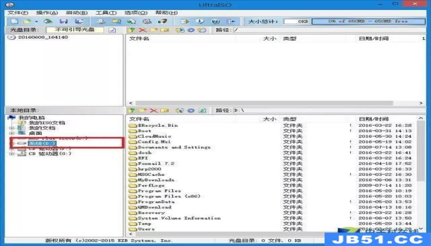Sort the local list by 大小 column

270,119
